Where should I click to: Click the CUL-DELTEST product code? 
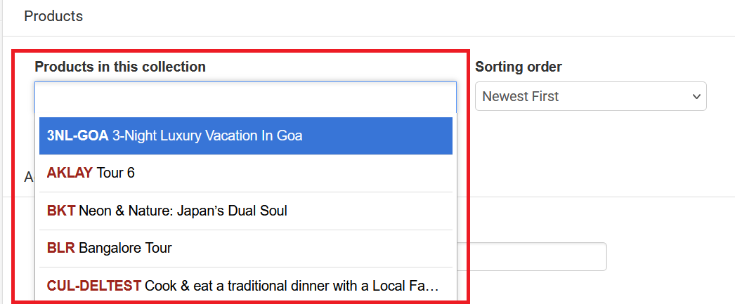(94, 286)
